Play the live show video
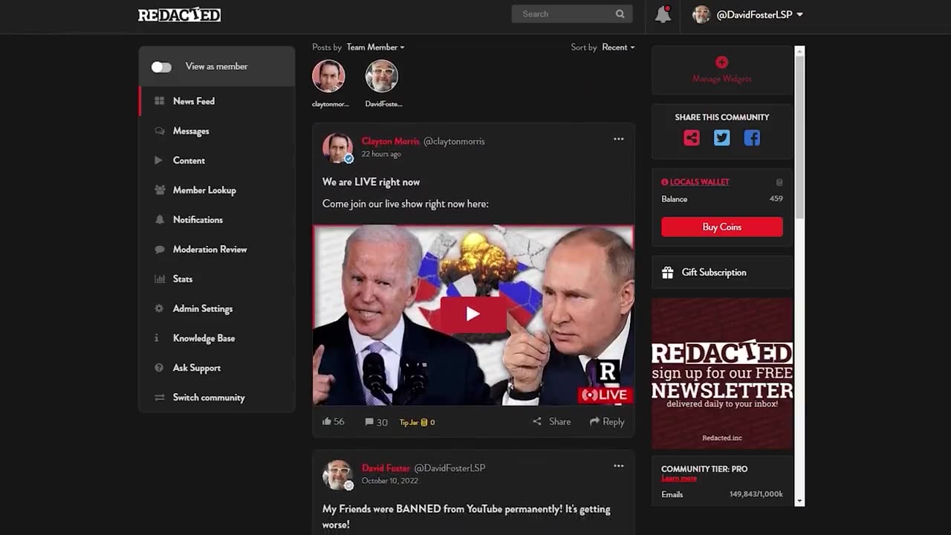This screenshot has height=535, width=951. click(x=473, y=314)
